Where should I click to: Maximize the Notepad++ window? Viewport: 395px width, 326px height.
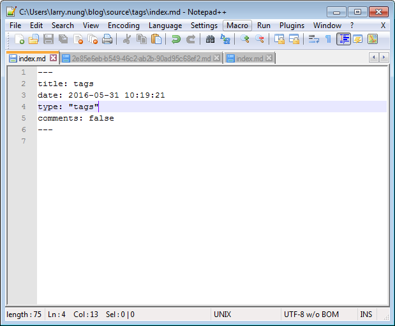pos(357,12)
